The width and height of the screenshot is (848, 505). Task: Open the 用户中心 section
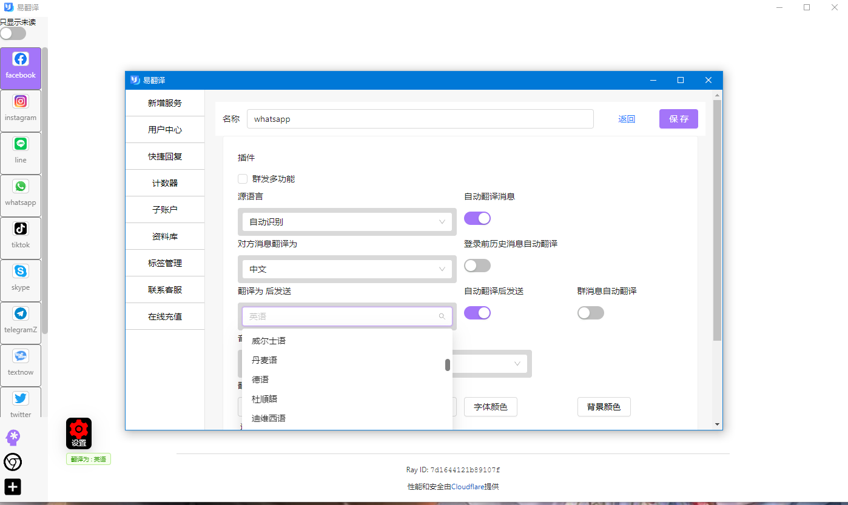tap(165, 129)
